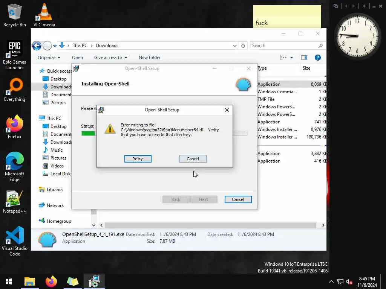Click the horizontal scrollbar right arrow
This screenshot has height=289, width=386.
[x=323, y=225]
